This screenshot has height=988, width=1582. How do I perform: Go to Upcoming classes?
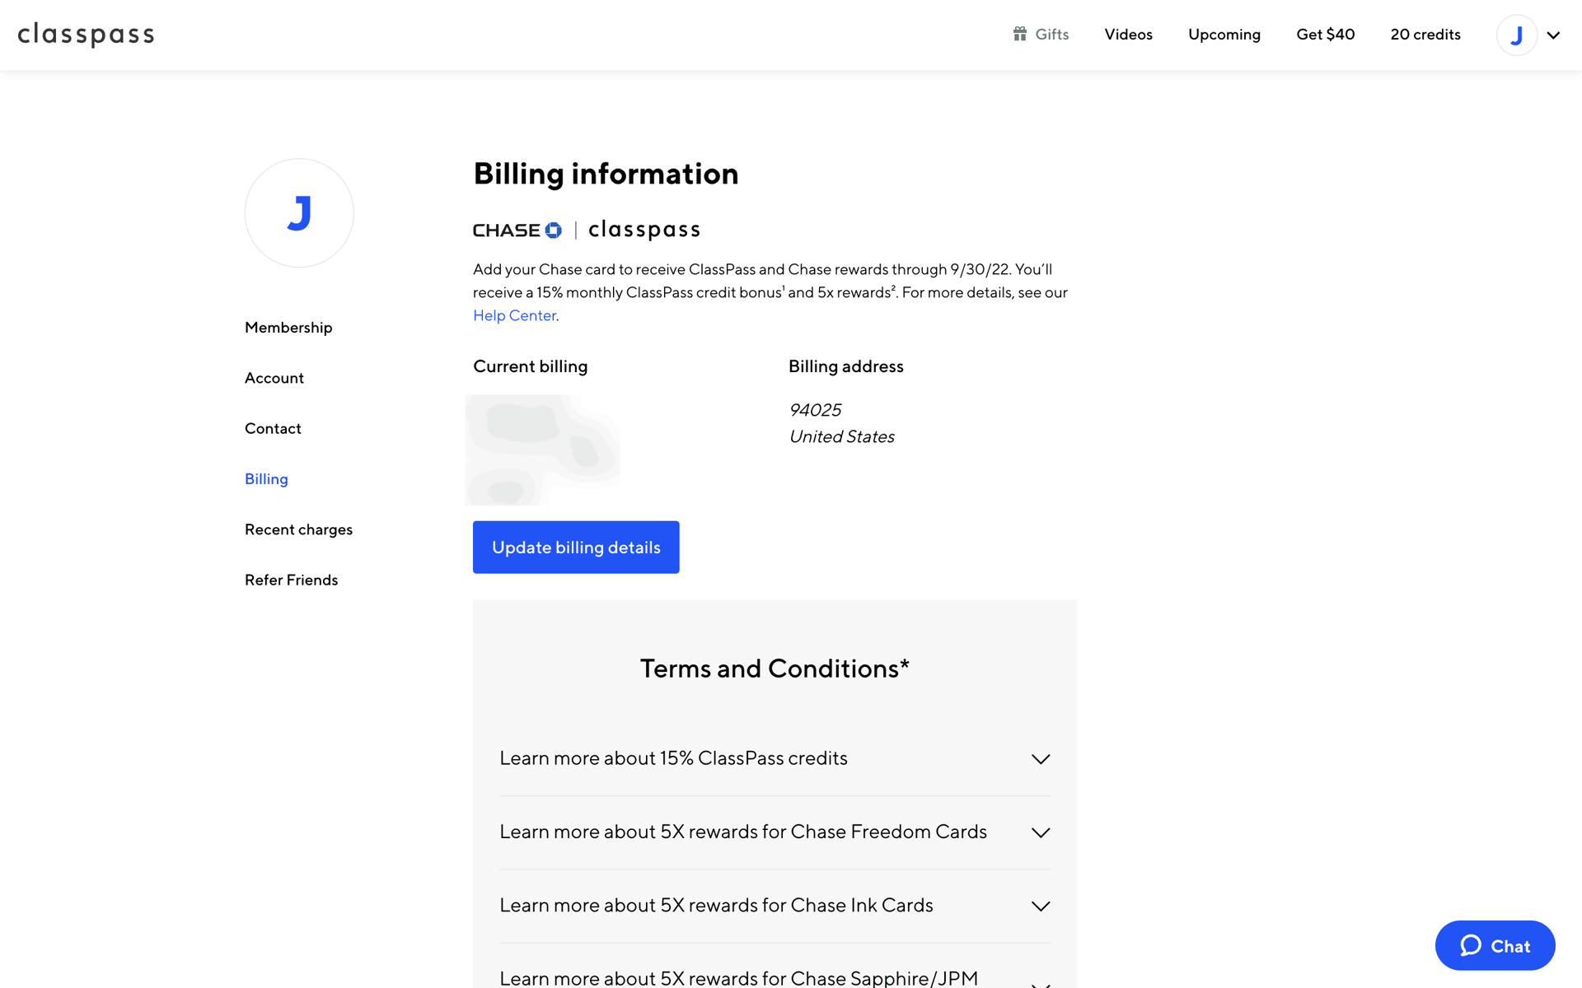[1224, 35]
